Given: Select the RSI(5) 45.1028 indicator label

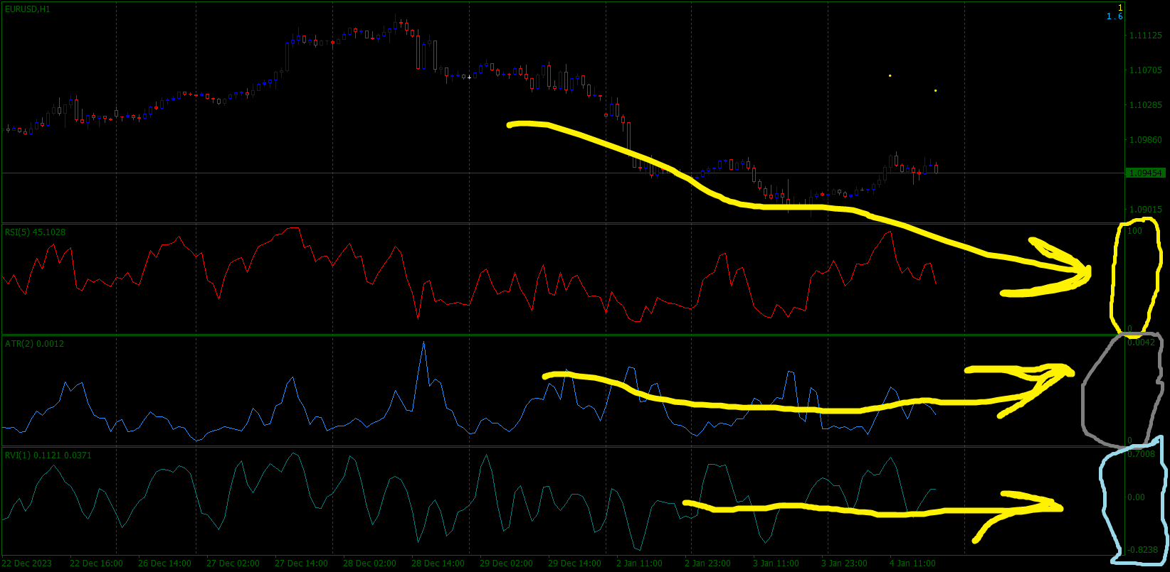Looking at the screenshot, I should point(35,232).
